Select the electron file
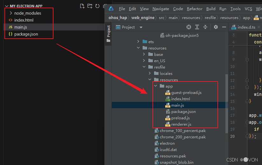The image size is (262, 165). coord(167,143)
